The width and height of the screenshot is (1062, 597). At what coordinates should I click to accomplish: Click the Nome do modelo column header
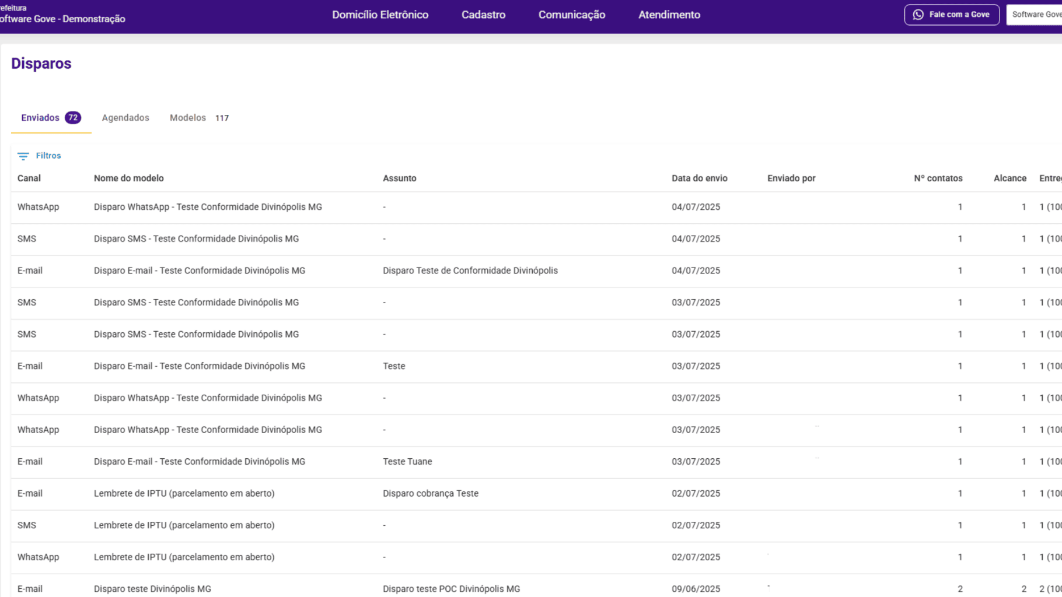pos(128,178)
